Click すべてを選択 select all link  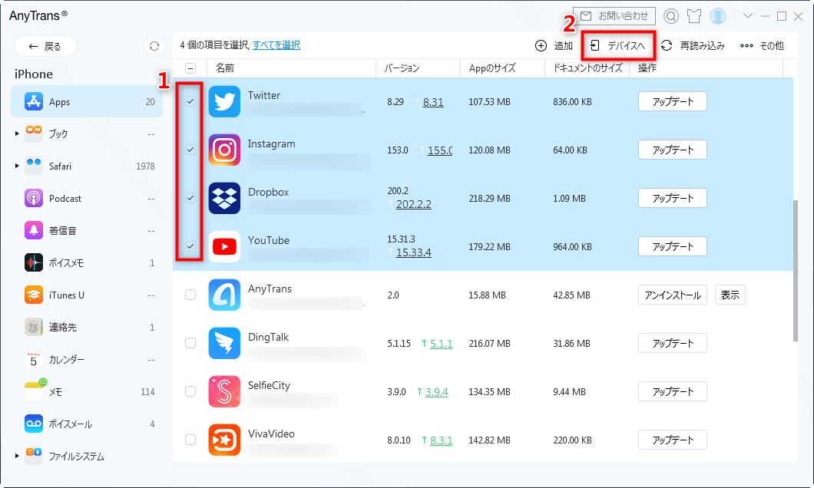pyautogui.click(x=276, y=45)
